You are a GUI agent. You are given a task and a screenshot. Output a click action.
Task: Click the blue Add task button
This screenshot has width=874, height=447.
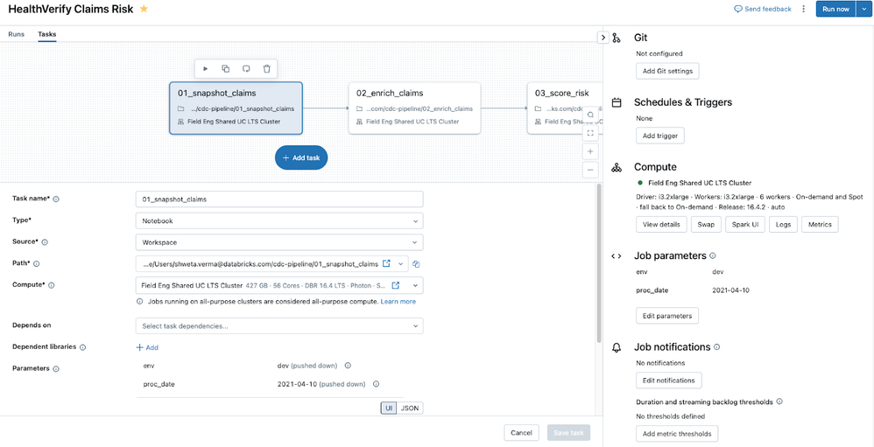(x=301, y=158)
